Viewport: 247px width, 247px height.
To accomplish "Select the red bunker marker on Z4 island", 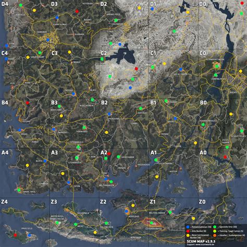I will 15,235.
